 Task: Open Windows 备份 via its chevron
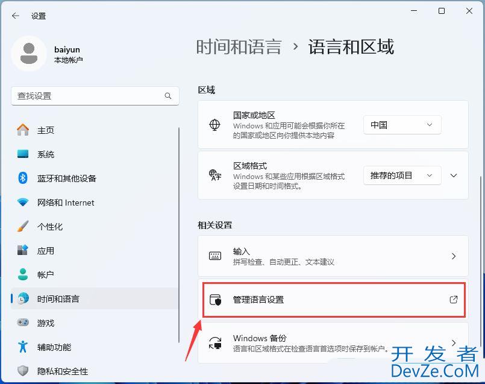(454, 342)
